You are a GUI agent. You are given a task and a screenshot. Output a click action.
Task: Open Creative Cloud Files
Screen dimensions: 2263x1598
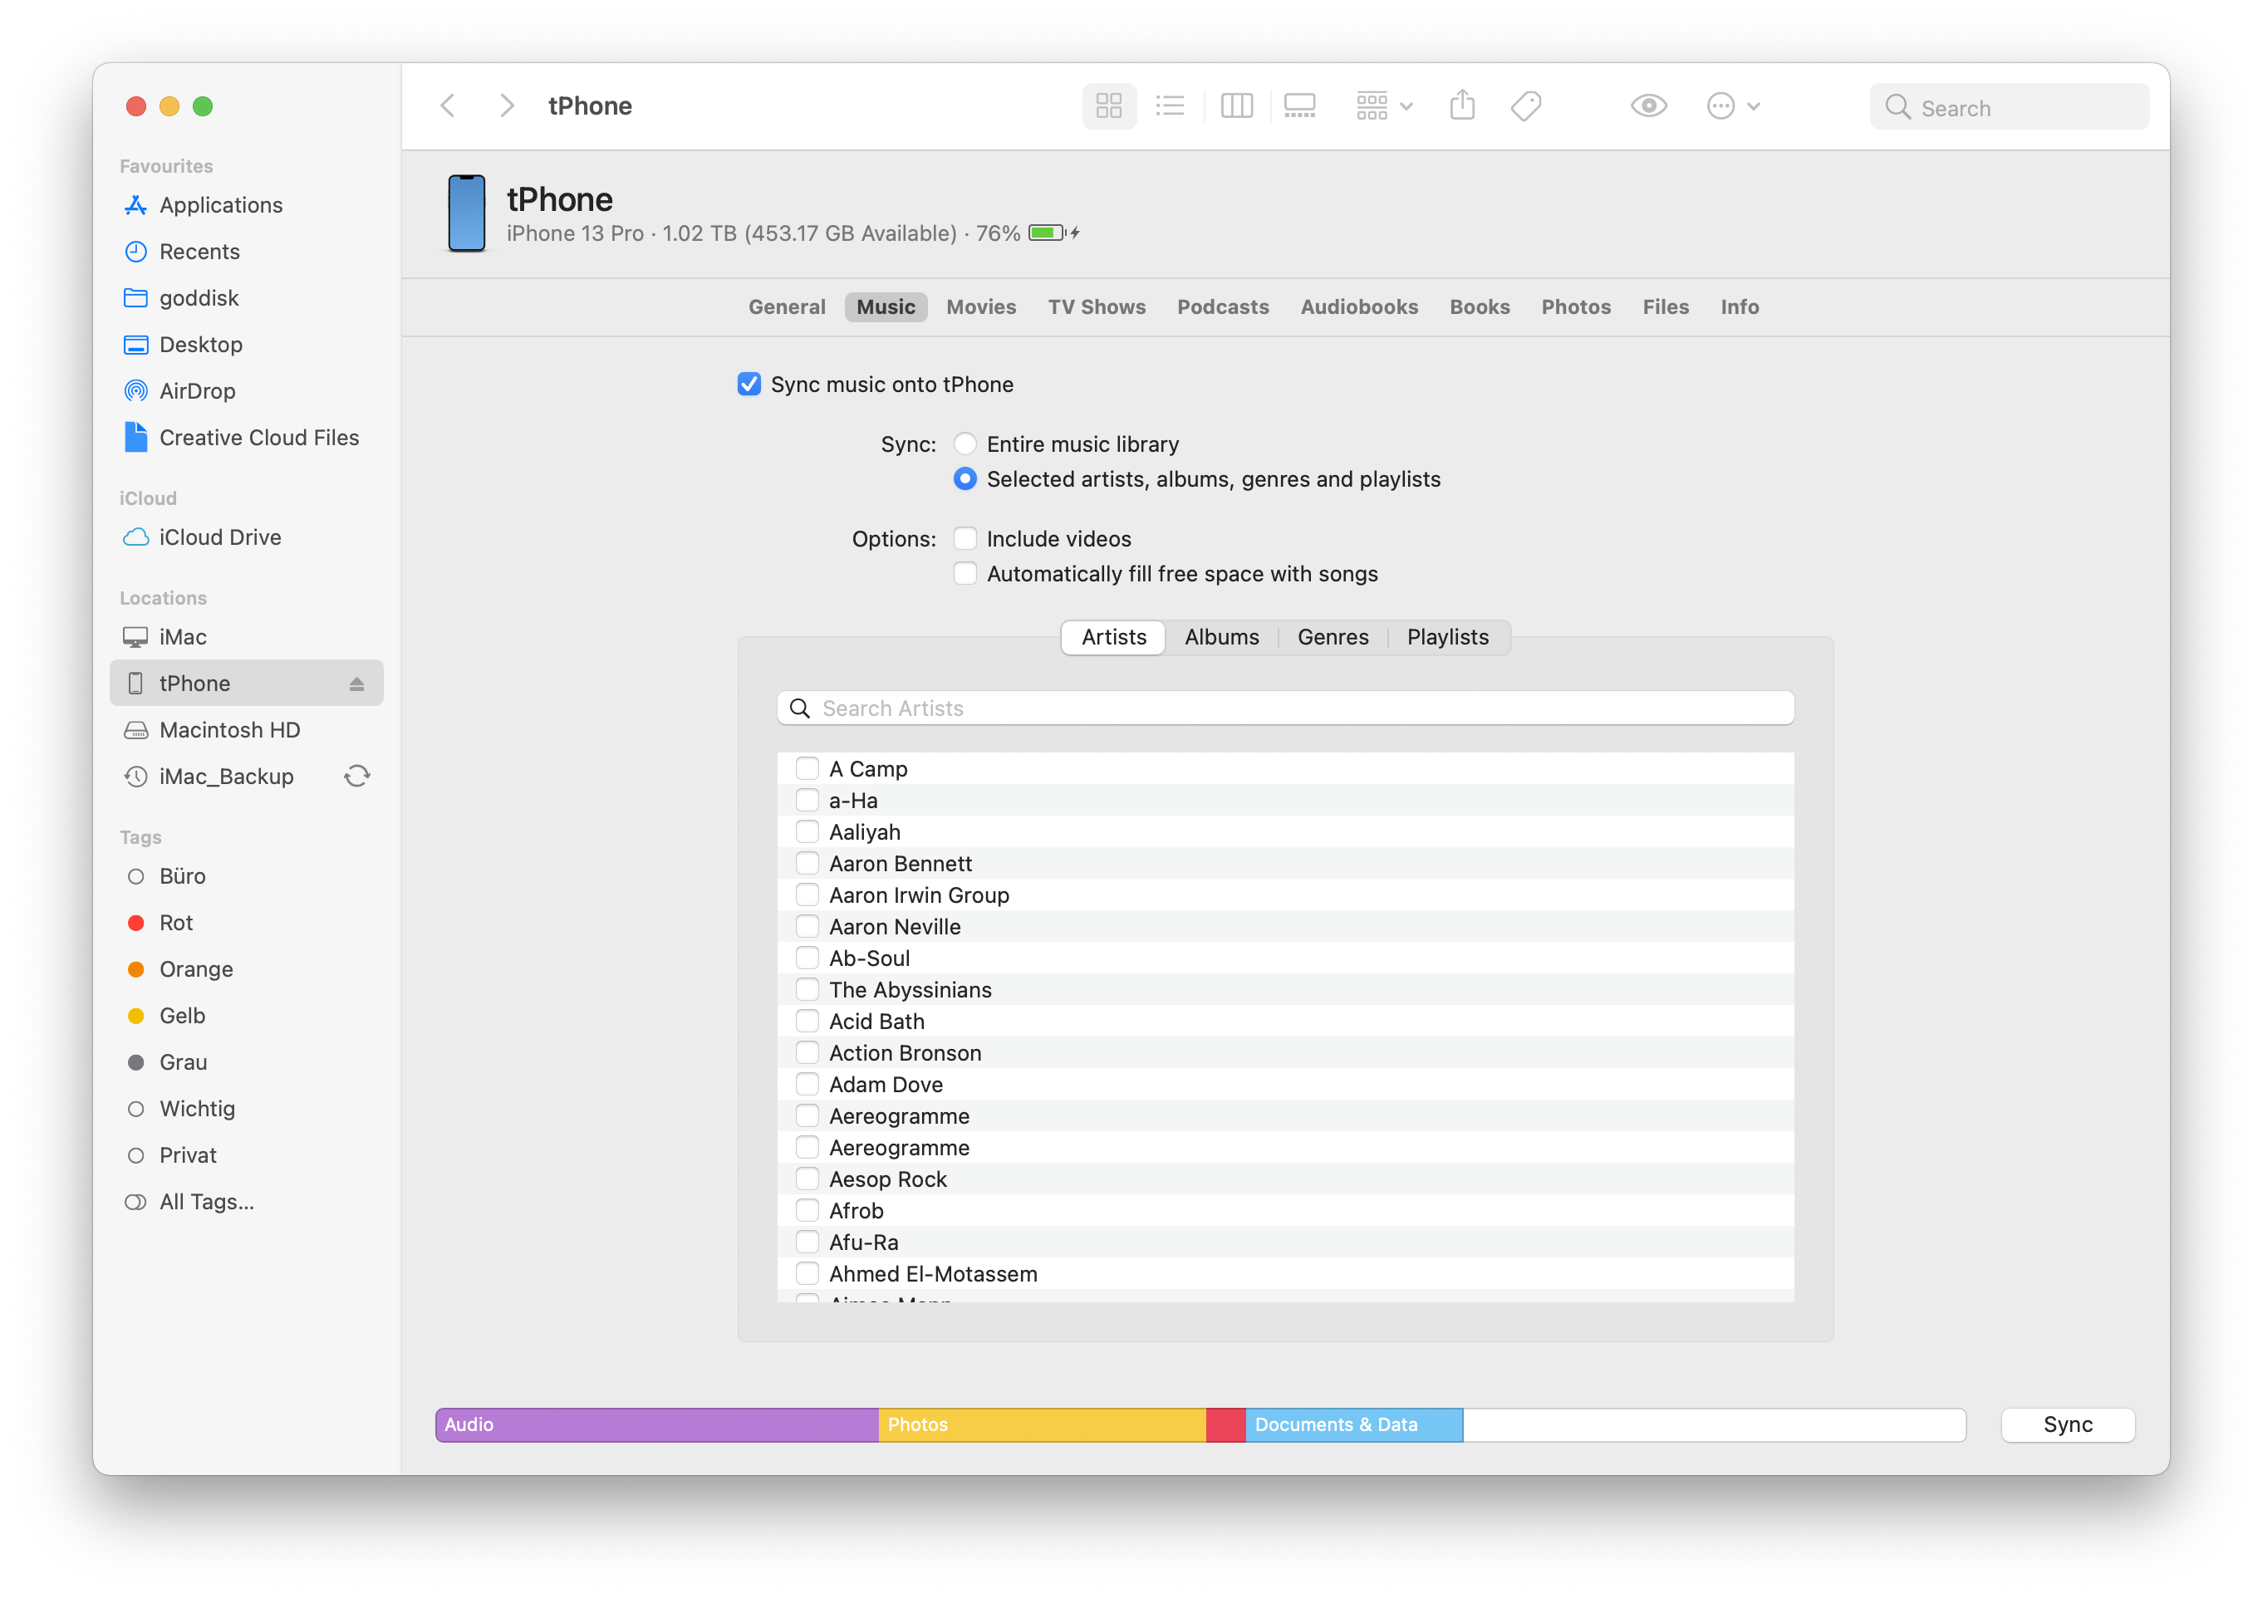[x=245, y=438]
